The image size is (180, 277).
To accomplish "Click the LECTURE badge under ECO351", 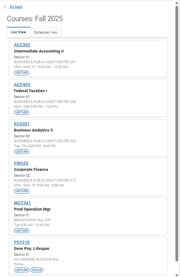I will [21, 151].
